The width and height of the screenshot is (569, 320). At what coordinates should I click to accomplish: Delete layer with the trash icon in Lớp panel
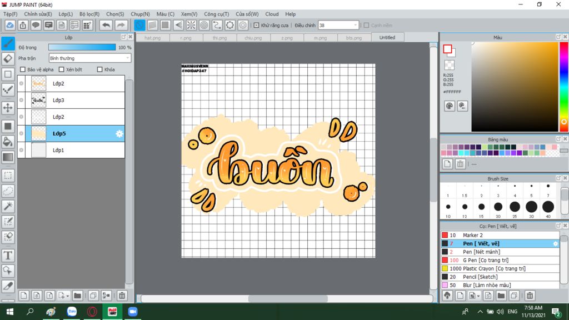[x=122, y=296]
